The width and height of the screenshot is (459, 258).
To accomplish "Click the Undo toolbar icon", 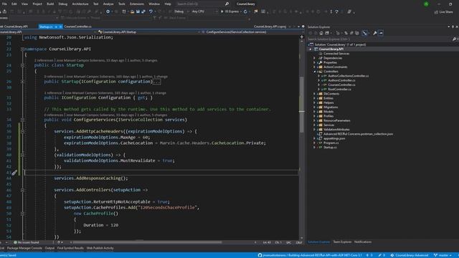I will [x=151, y=11].
